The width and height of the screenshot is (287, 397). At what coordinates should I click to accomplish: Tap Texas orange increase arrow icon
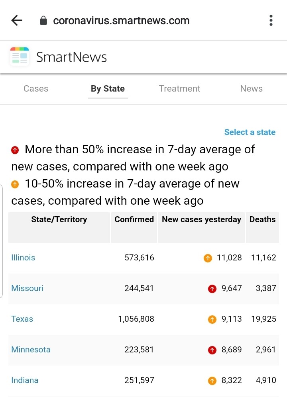212,319
